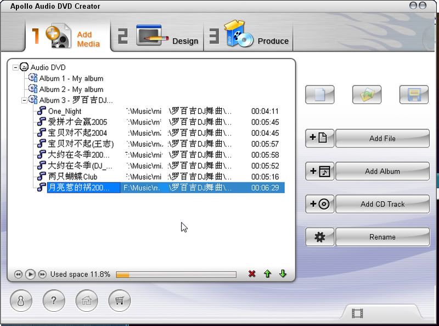Select track 大约在冬季200...
The height and width of the screenshot is (326, 439).
pyautogui.click(x=78, y=155)
